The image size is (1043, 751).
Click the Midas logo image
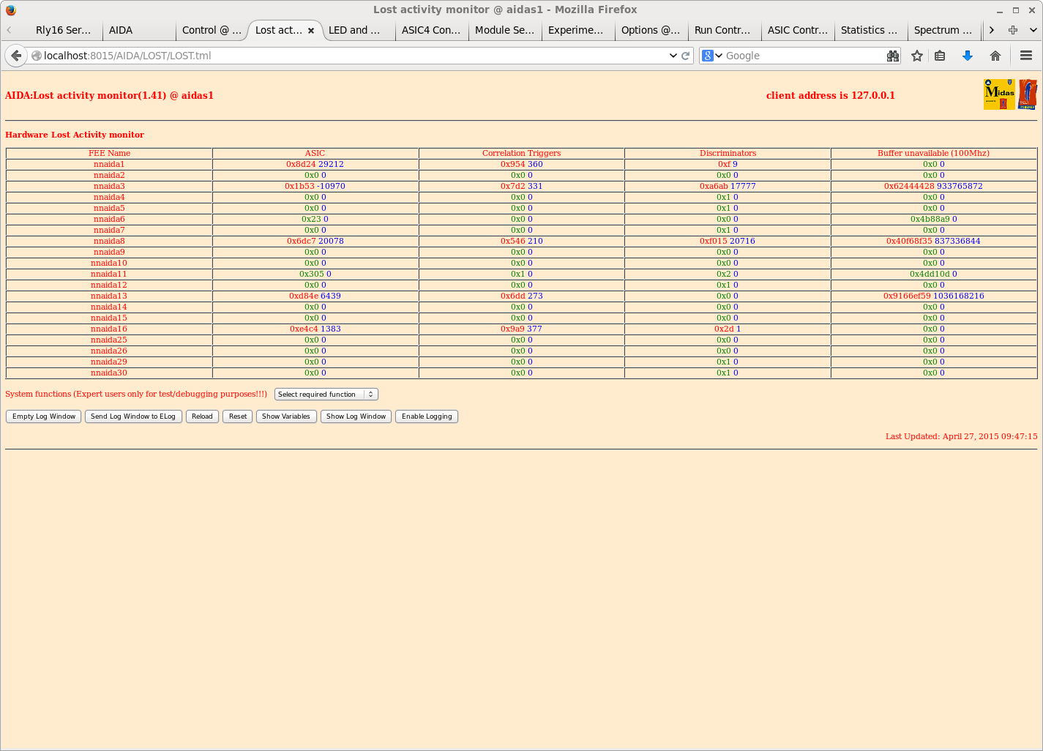[x=999, y=94]
